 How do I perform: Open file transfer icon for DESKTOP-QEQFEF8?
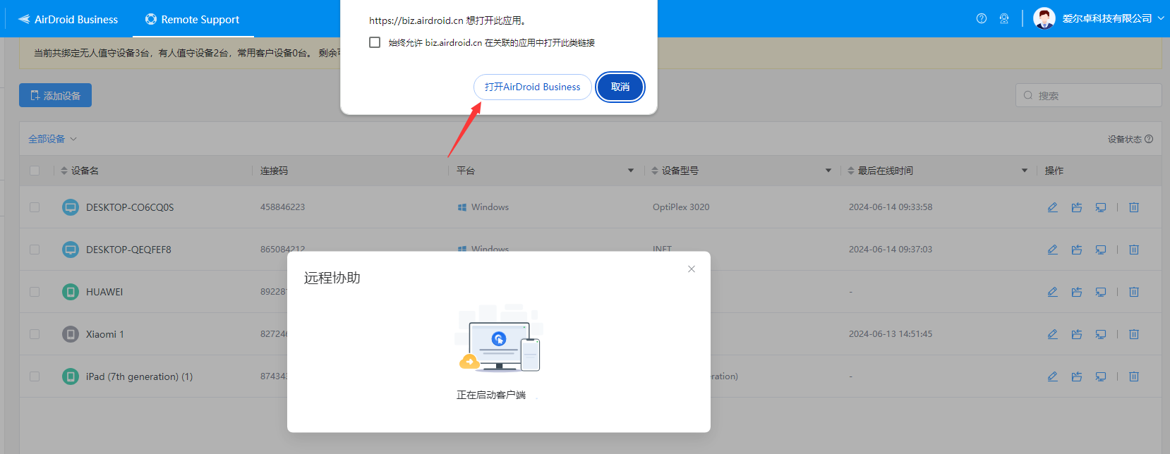click(1076, 250)
